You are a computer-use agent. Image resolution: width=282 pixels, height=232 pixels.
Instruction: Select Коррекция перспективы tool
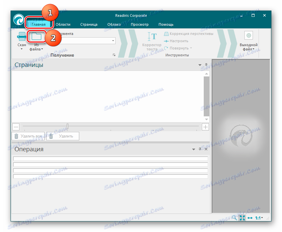pyautogui.click(x=189, y=34)
